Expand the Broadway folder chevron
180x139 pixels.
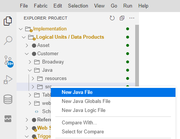30,62
